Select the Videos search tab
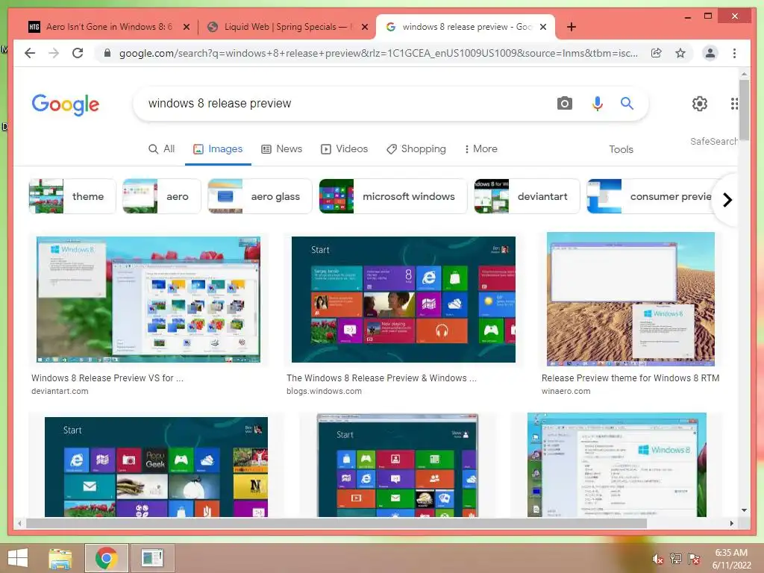Screen dimensions: 764x573 pyautogui.click(x=344, y=149)
